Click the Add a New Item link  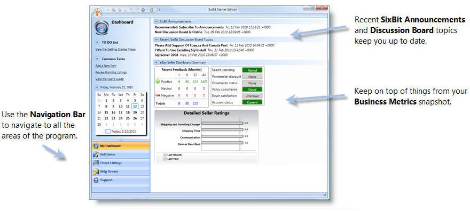pos(106,66)
